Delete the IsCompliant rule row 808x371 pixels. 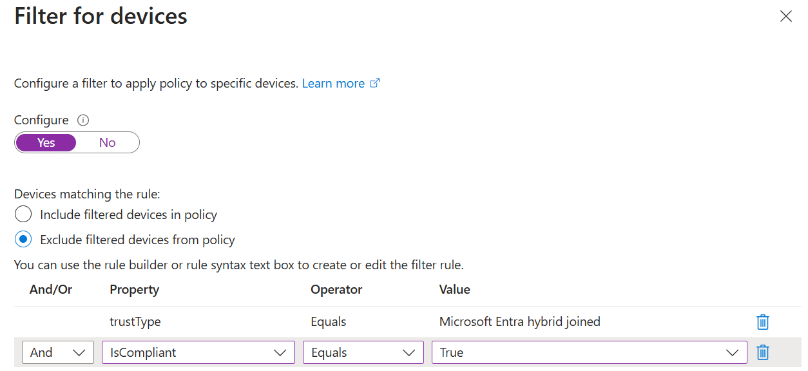[x=763, y=352]
